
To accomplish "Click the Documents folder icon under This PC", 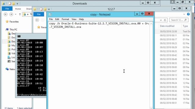I will pos(9,38).
